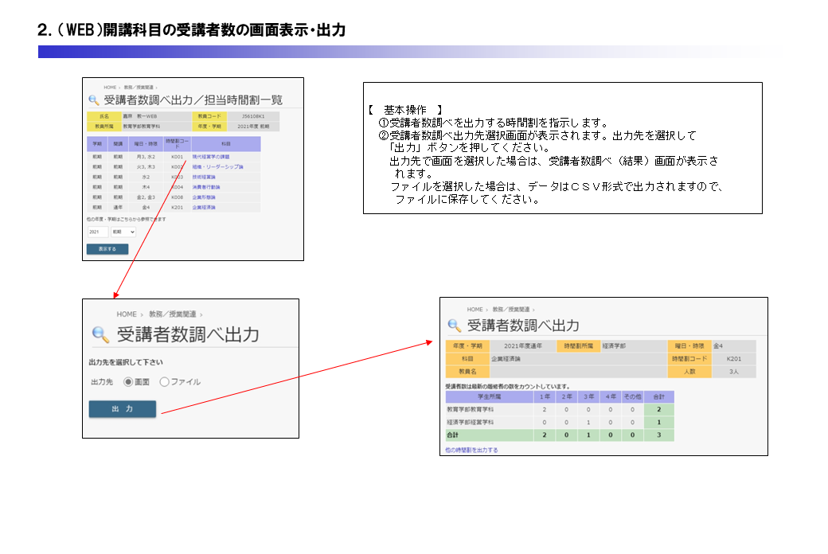Click the 月3, 水2 day-period cell
Image resolution: width=828 pixels, height=554 pixels.
146,157
